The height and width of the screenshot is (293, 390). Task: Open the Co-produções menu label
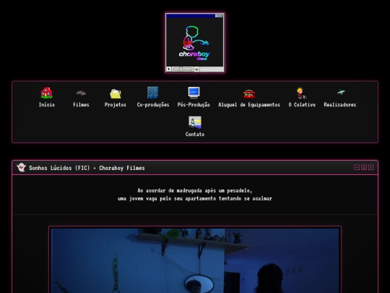point(153,105)
